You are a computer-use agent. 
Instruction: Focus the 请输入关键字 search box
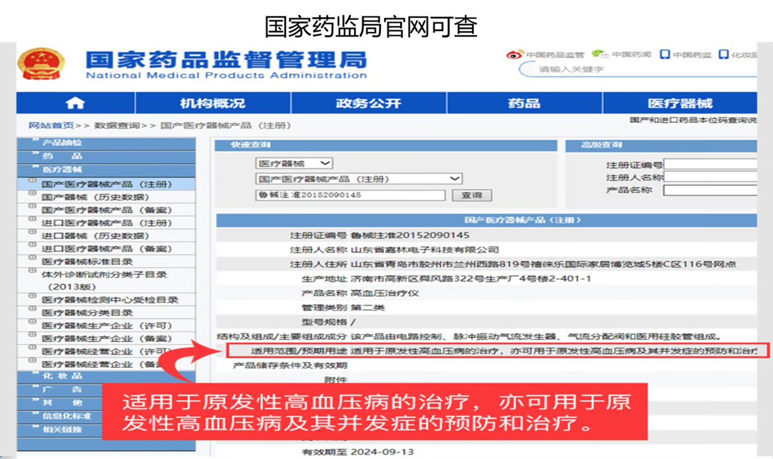pos(638,69)
